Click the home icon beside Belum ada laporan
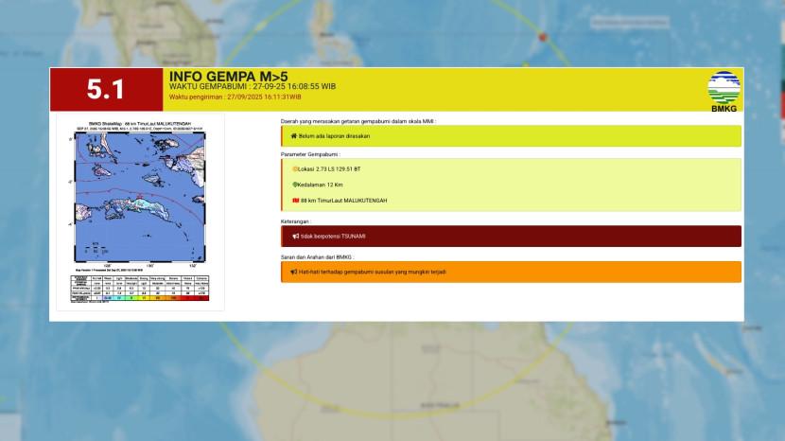Viewport: 785px width, 441px height. tap(294, 136)
